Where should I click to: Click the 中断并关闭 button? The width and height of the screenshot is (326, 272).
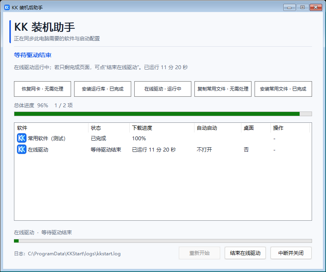[291, 253]
